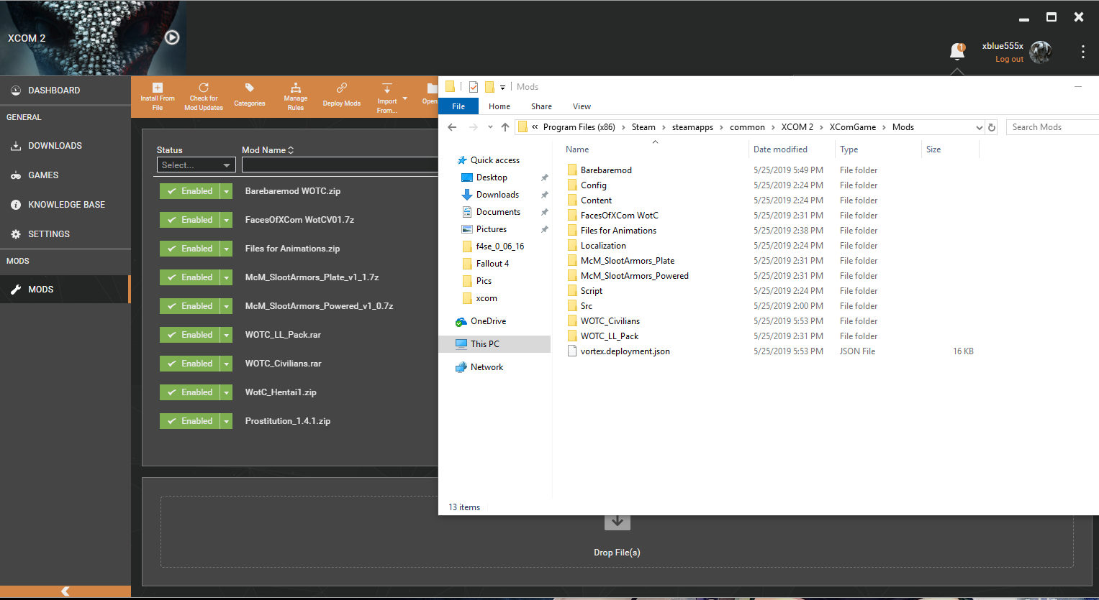Switch to the View ribbon tab
This screenshot has width=1099, height=600.
582,106
